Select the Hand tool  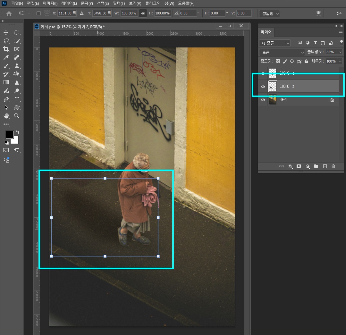click(6, 116)
